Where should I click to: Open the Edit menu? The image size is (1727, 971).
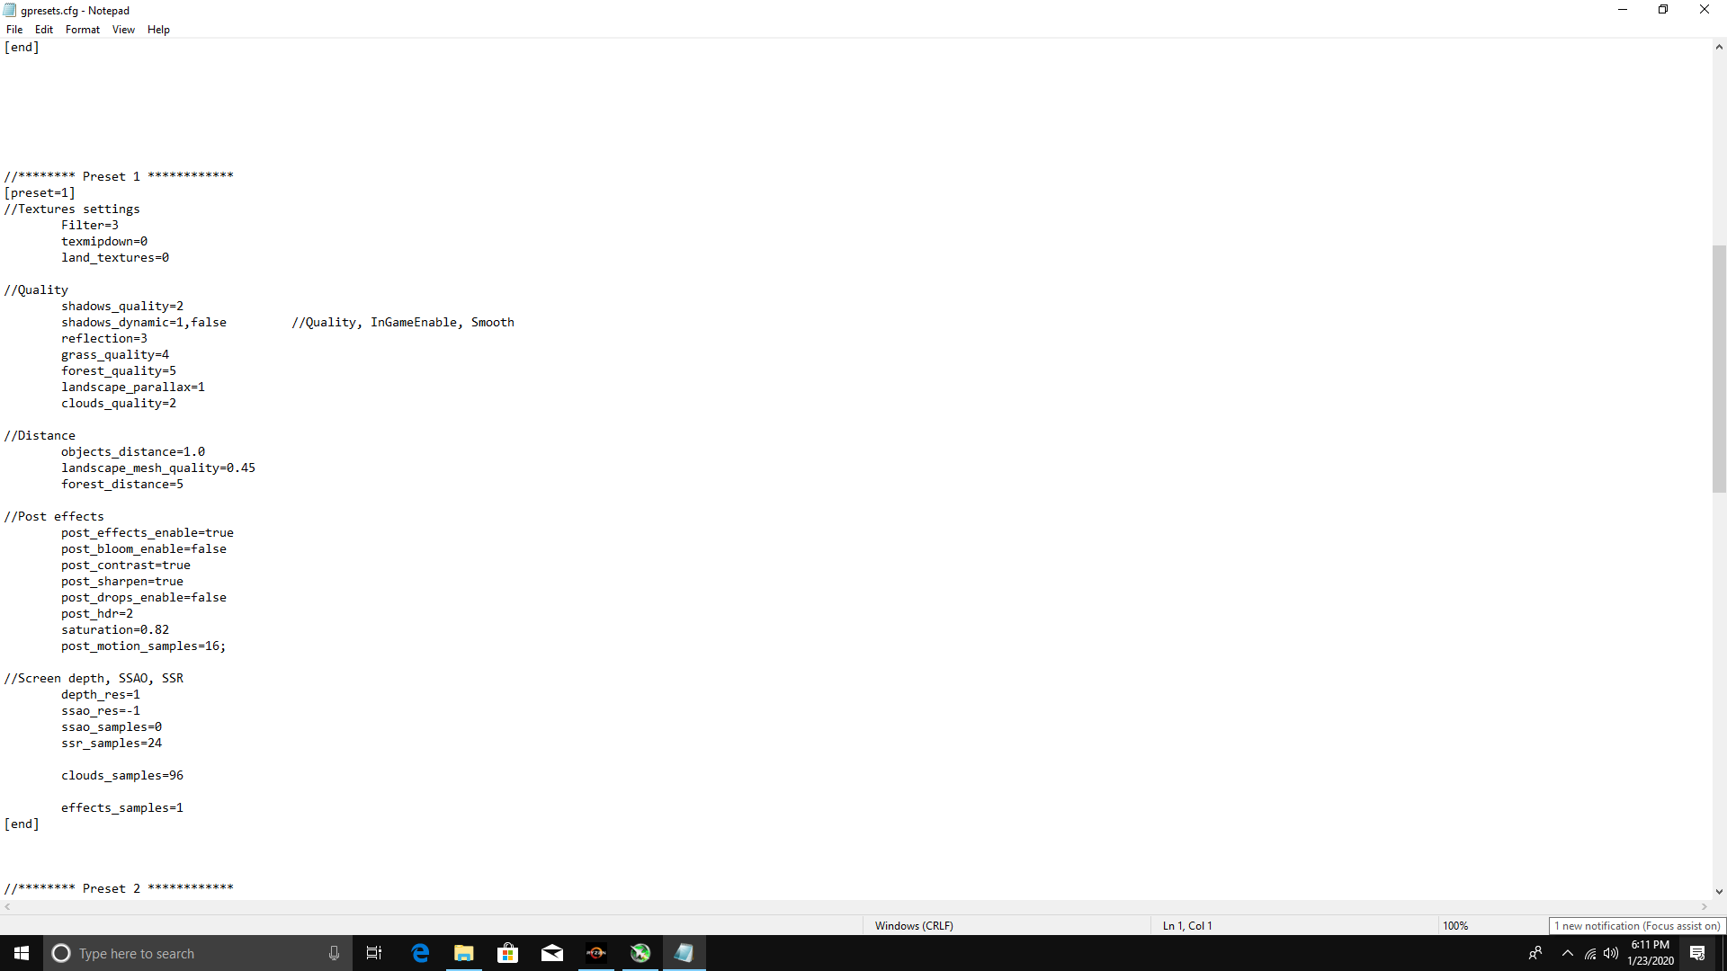[x=43, y=30]
